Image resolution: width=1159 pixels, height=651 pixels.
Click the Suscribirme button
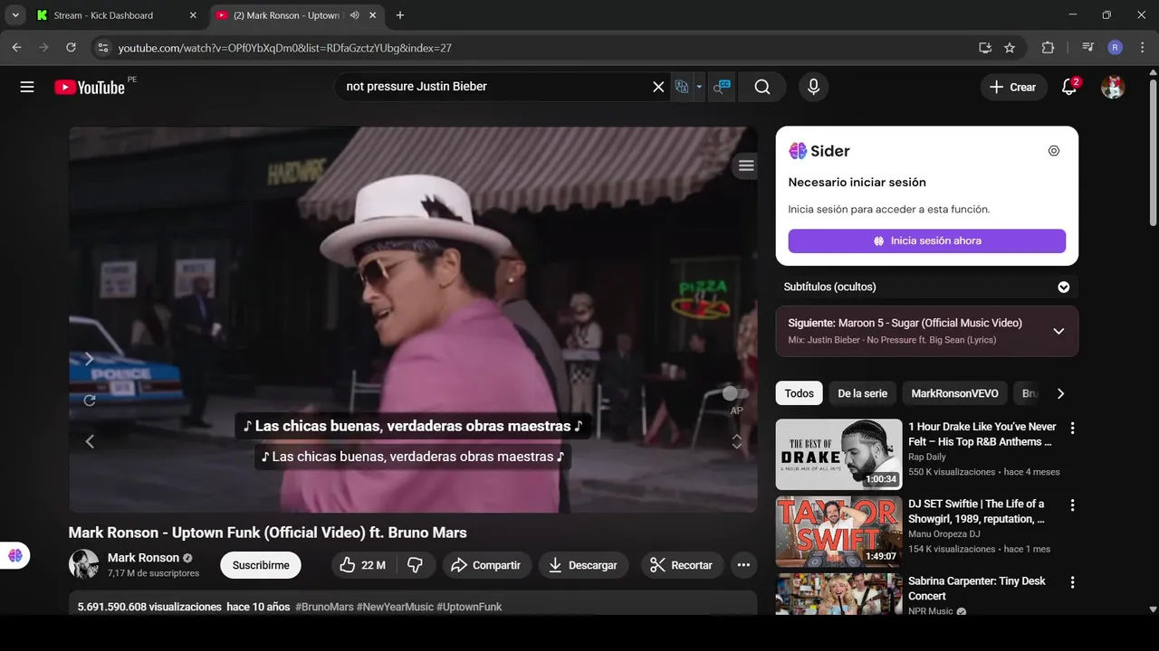pyautogui.click(x=261, y=565)
